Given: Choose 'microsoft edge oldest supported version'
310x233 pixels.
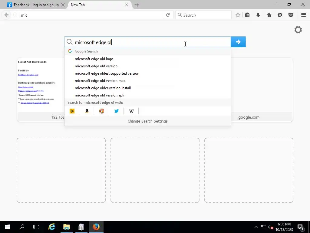Looking at the screenshot, I should coord(147,73).
